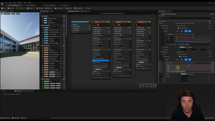Image resolution: width=215 pixels, height=121 pixels.
Task: Open the Asset menu
Action: tap(14, 3)
